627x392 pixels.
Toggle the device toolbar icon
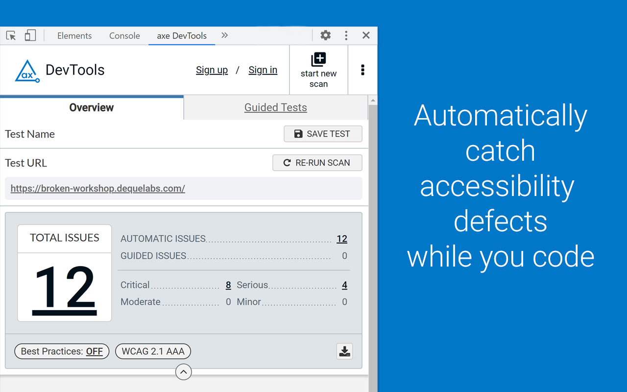[x=29, y=35]
